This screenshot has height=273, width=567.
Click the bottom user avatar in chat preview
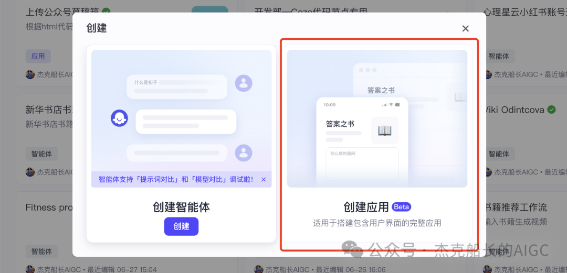coord(244,152)
